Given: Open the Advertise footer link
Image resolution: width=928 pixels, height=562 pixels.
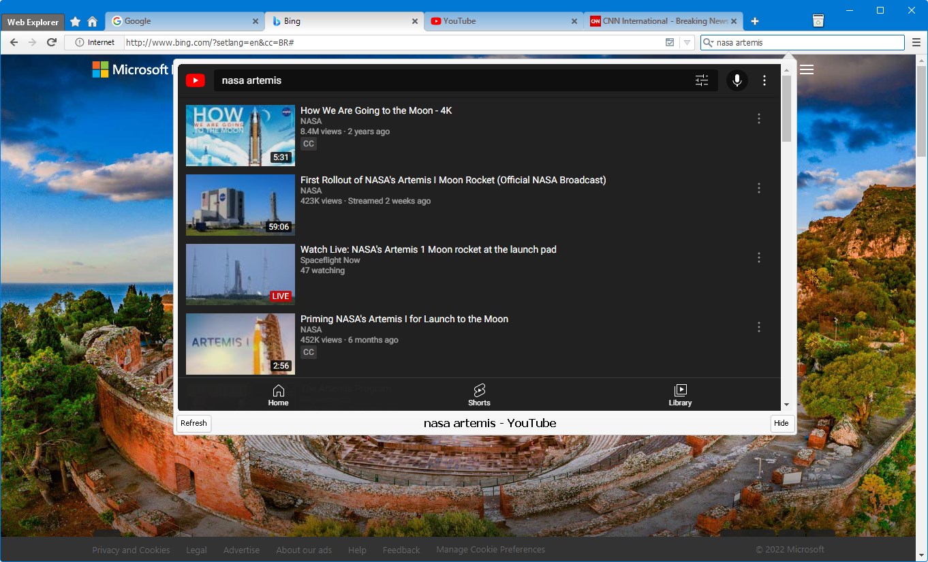Looking at the screenshot, I should point(241,550).
